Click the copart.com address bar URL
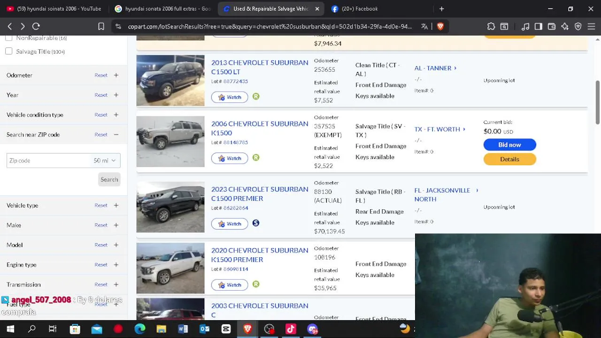601x338 pixels. 270,27
